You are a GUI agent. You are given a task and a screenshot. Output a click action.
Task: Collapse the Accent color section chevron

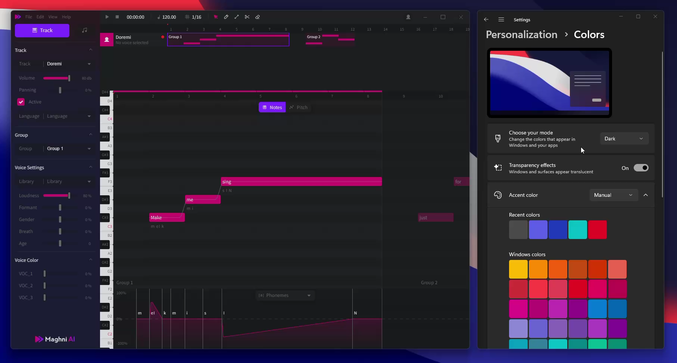tap(646, 195)
